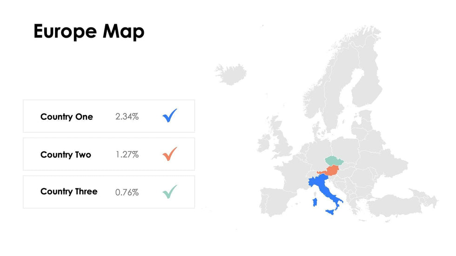The image size is (456, 256).
Task: Click the 1.27% value
Action: (127, 155)
